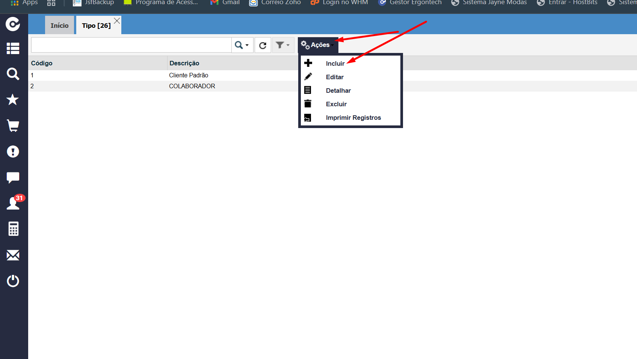This screenshot has height=359, width=637.
Task: Open the chat bubble icon in sidebar
Action: 13,177
